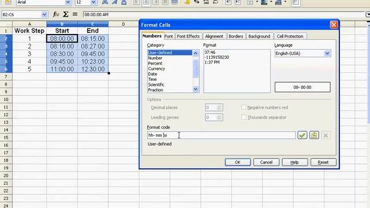
Task: Click the Sum sigma icon
Action: click(x=65, y=14)
